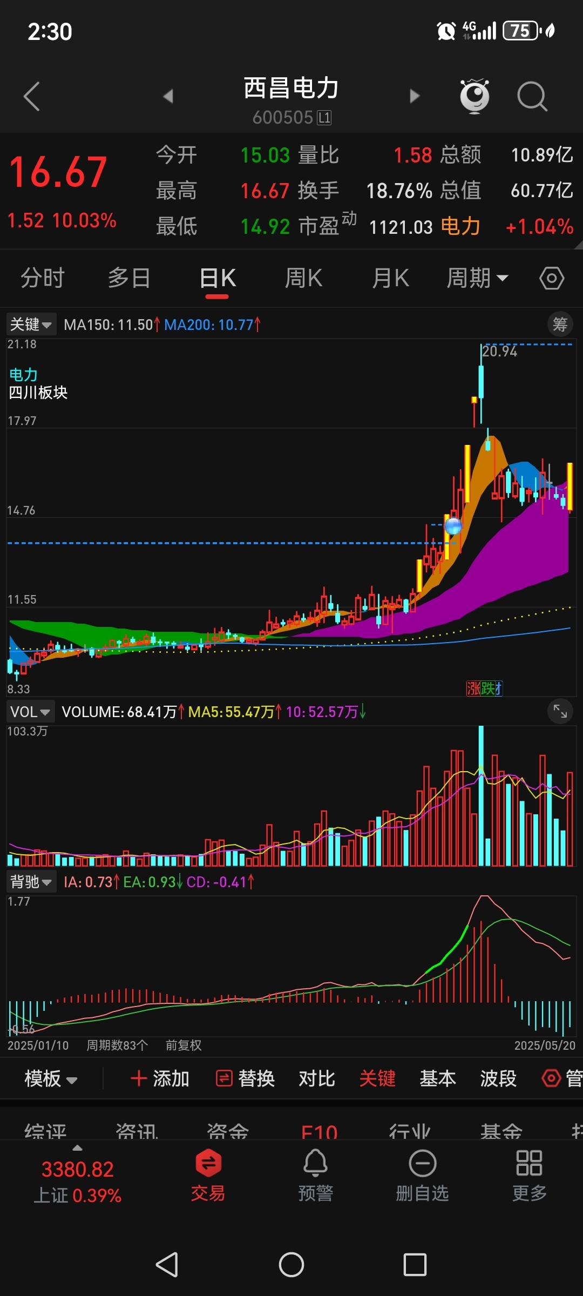Screen dimensions: 583x1296
Task: Switch to the 周K tab
Action: 303,279
